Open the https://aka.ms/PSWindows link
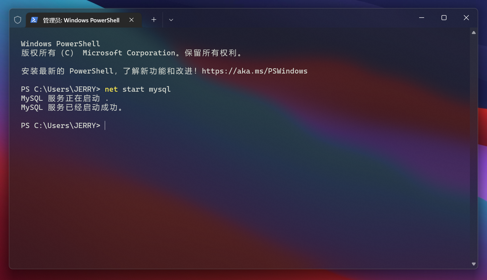 point(254,71)
